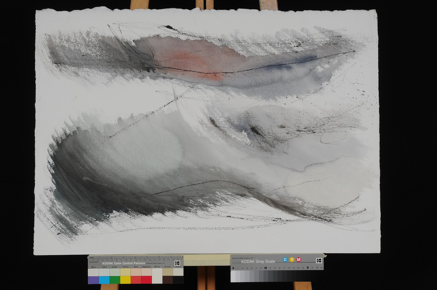The image size is (437, 290).
Task: Click the lightest gray step under A
Action: [x=233, y=276]
